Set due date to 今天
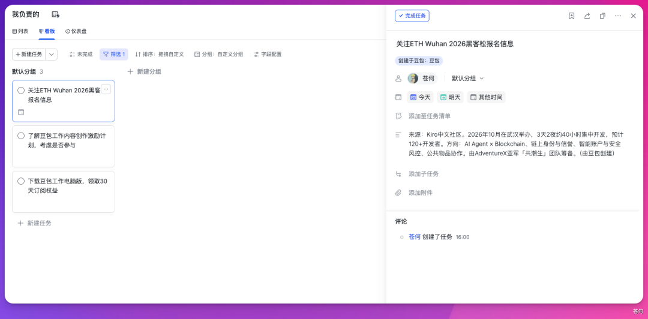 coord(420,97)
